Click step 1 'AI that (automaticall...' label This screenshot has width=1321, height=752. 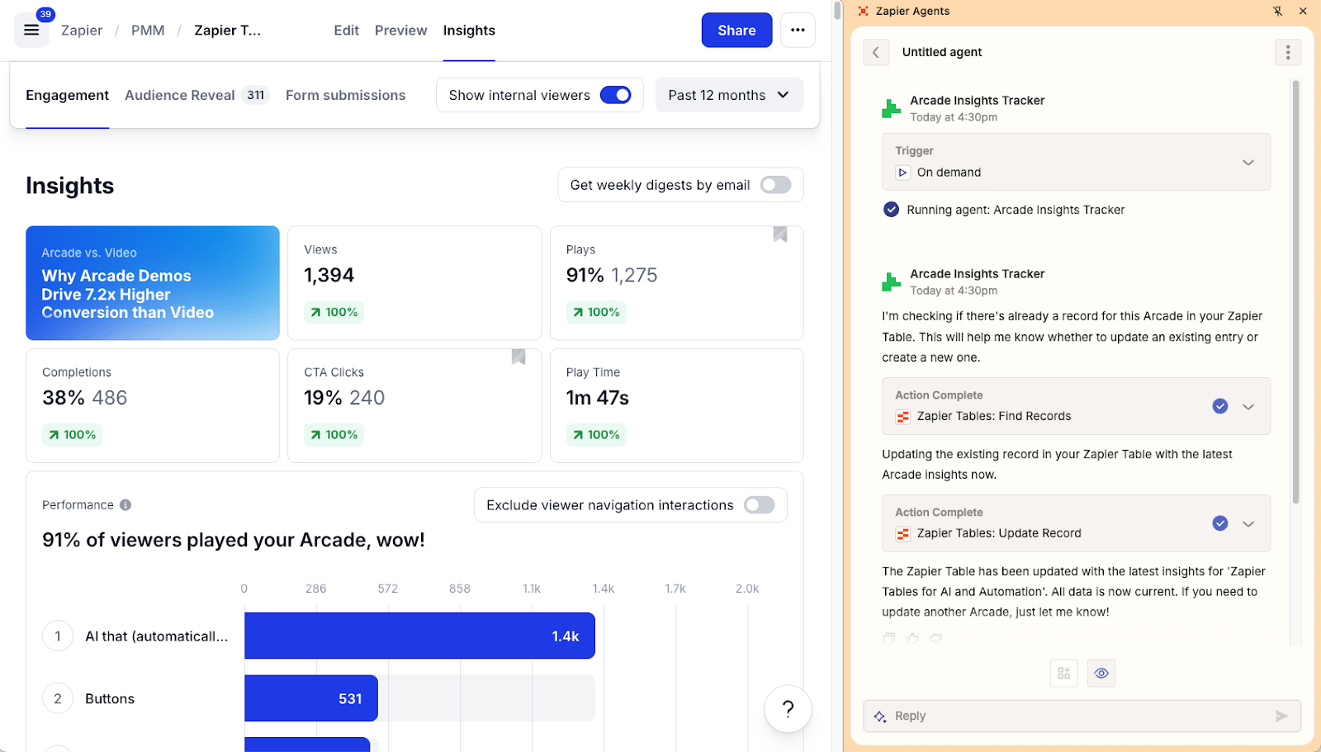157,636
